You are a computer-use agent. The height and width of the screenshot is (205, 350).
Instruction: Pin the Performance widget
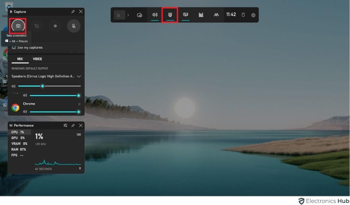point(72,126)
